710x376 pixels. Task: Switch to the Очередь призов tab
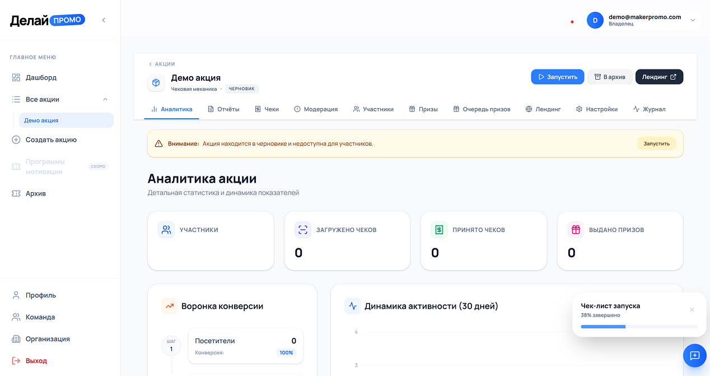(482, 109)
